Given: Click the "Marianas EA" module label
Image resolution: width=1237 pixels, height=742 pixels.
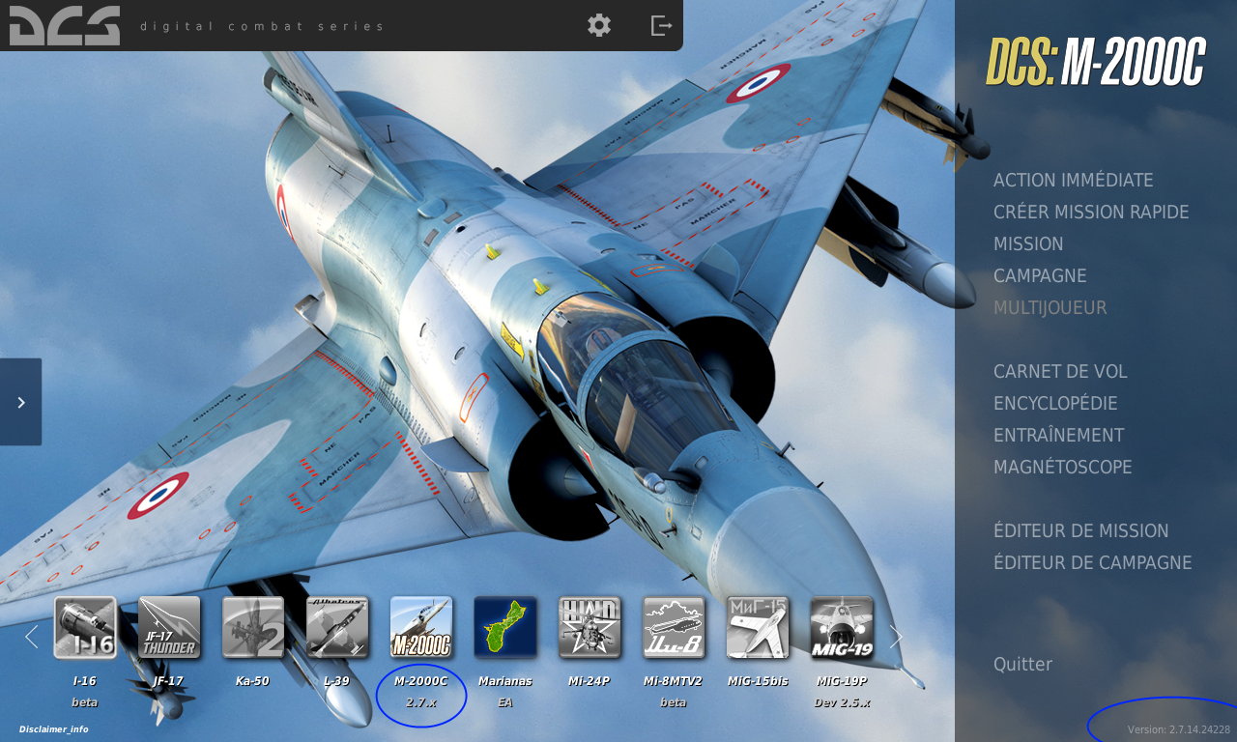Looking at the screenshot, I should (x=505, y=692).
